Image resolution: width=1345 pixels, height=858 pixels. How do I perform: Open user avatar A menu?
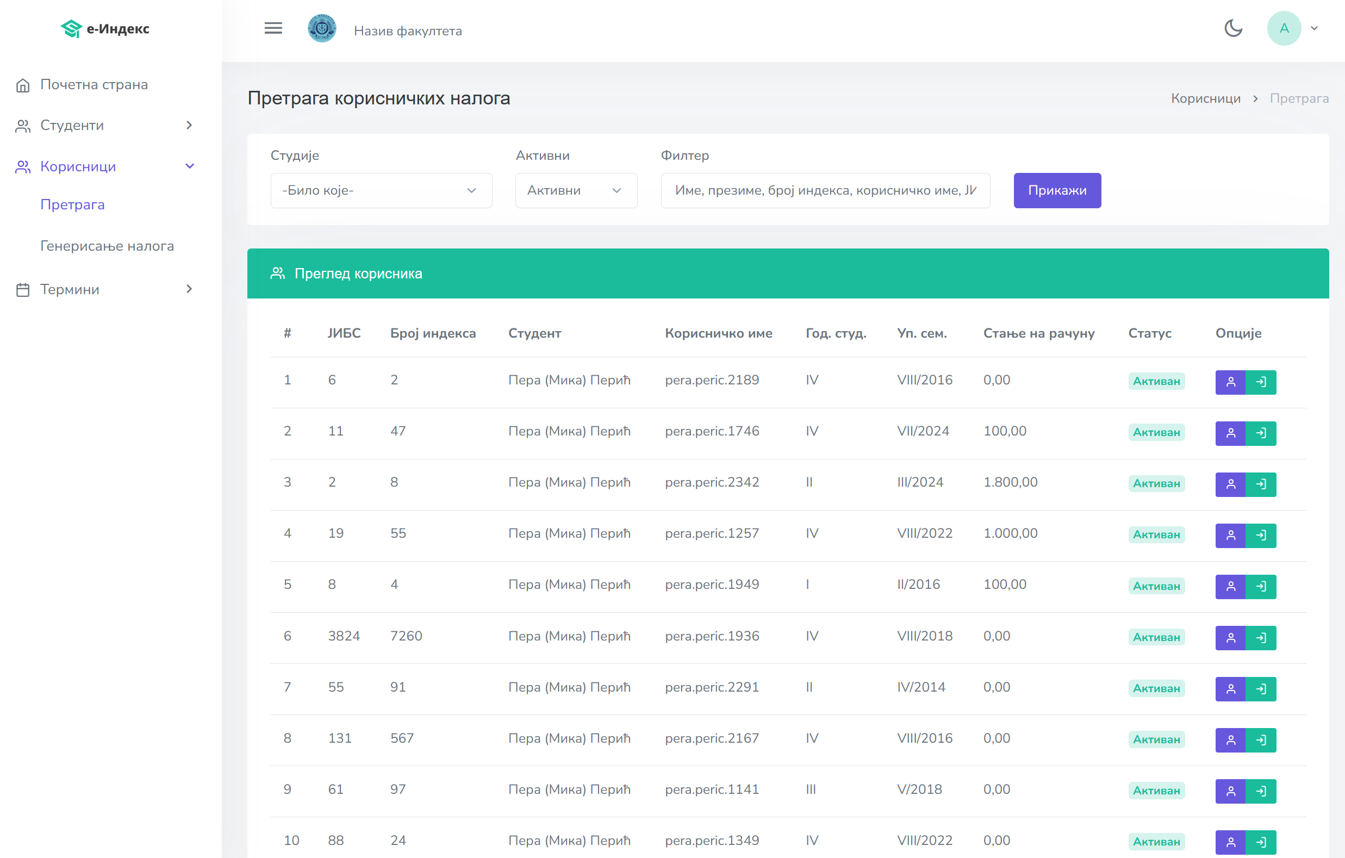(x=1284, y=28)
